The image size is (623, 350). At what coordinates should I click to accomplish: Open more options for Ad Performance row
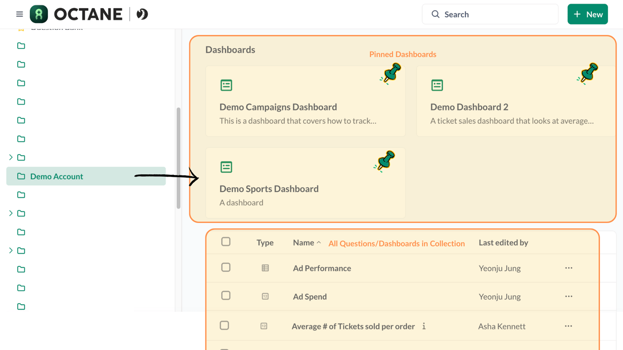(569, 268)
